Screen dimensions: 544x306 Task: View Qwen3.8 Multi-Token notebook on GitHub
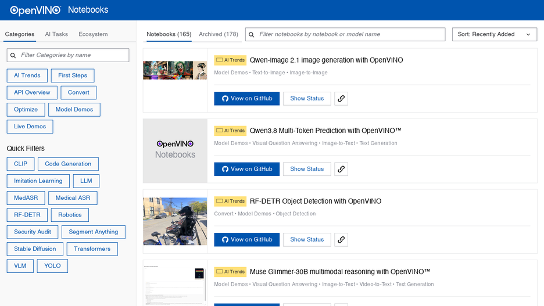(246, 169)
